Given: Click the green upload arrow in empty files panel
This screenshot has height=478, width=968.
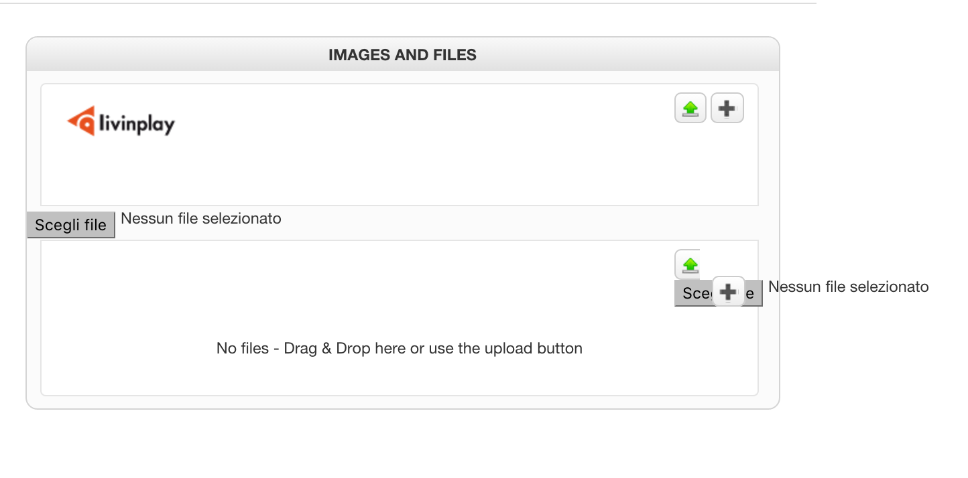Looking at the screenshot, I should click(x=688, y=264).
